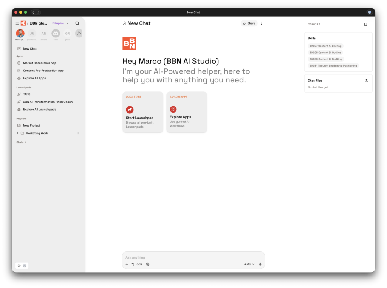Switch to dark mode moon icon
Image resolution: width=387 pixels, height=288 pixels.
(19, 266)
